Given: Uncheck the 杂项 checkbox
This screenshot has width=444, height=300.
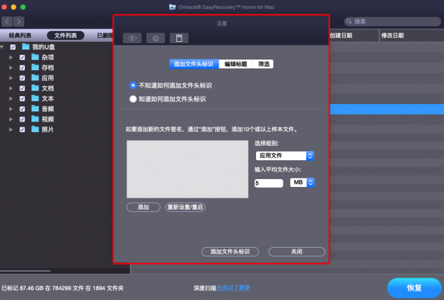Looking at the screenshot, I should coord(22,58).
